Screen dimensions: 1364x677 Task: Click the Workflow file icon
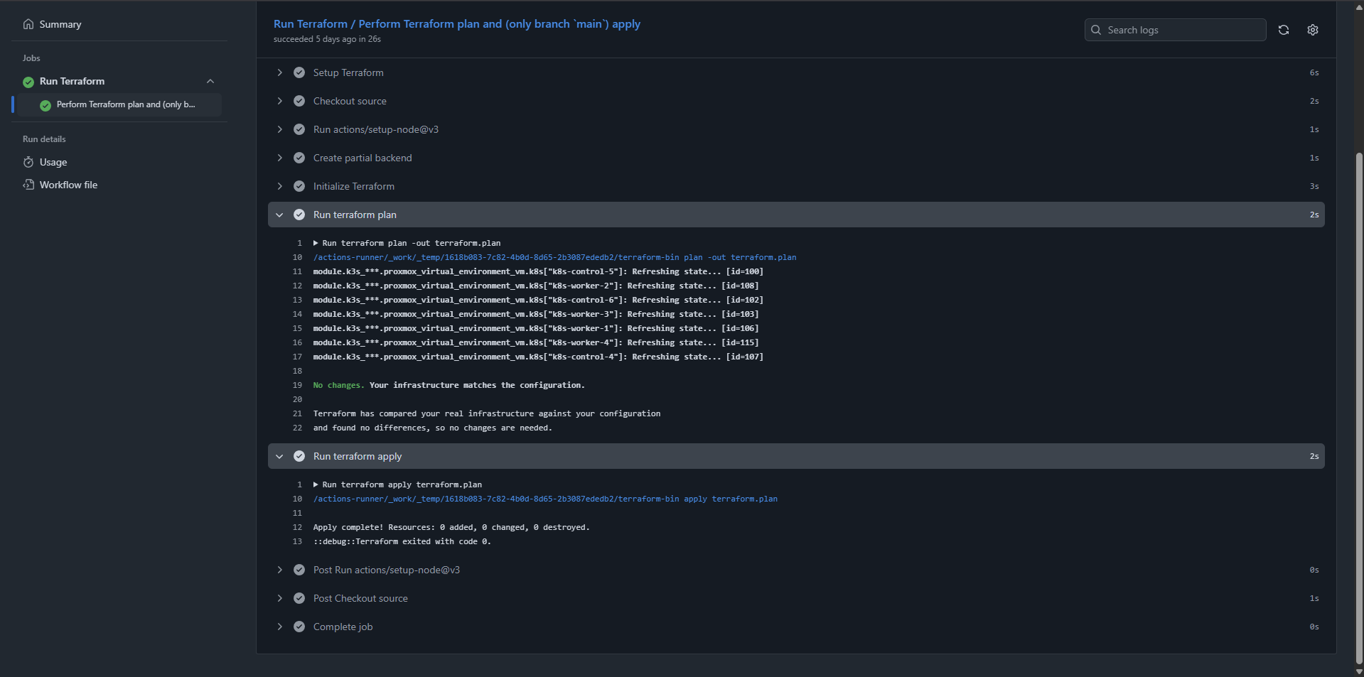[x=28, y=185]
